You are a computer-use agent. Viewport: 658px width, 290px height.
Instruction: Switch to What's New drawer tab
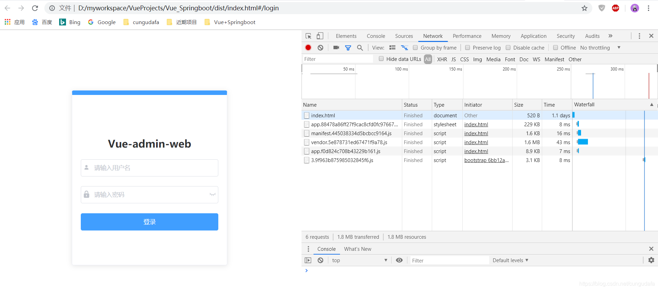click(x=358, y=249)
